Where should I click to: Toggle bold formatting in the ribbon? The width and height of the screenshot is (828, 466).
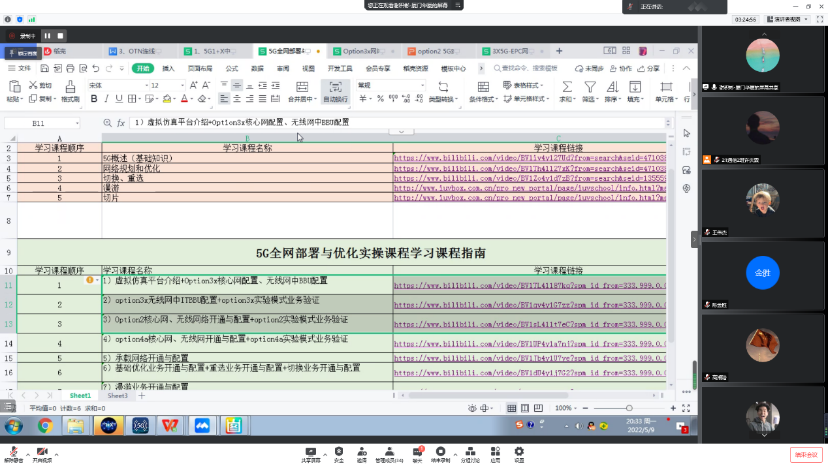point(94,99)
